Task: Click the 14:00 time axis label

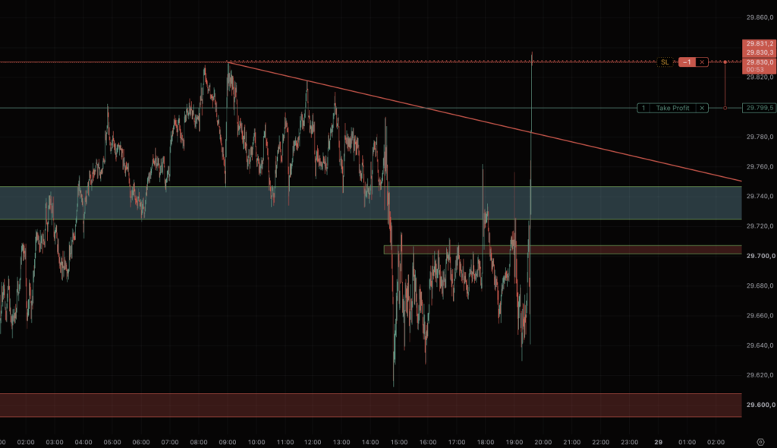Action: click(370, 442)
